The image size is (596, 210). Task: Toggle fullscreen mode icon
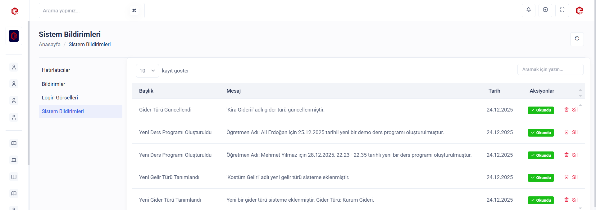point(562,10)
